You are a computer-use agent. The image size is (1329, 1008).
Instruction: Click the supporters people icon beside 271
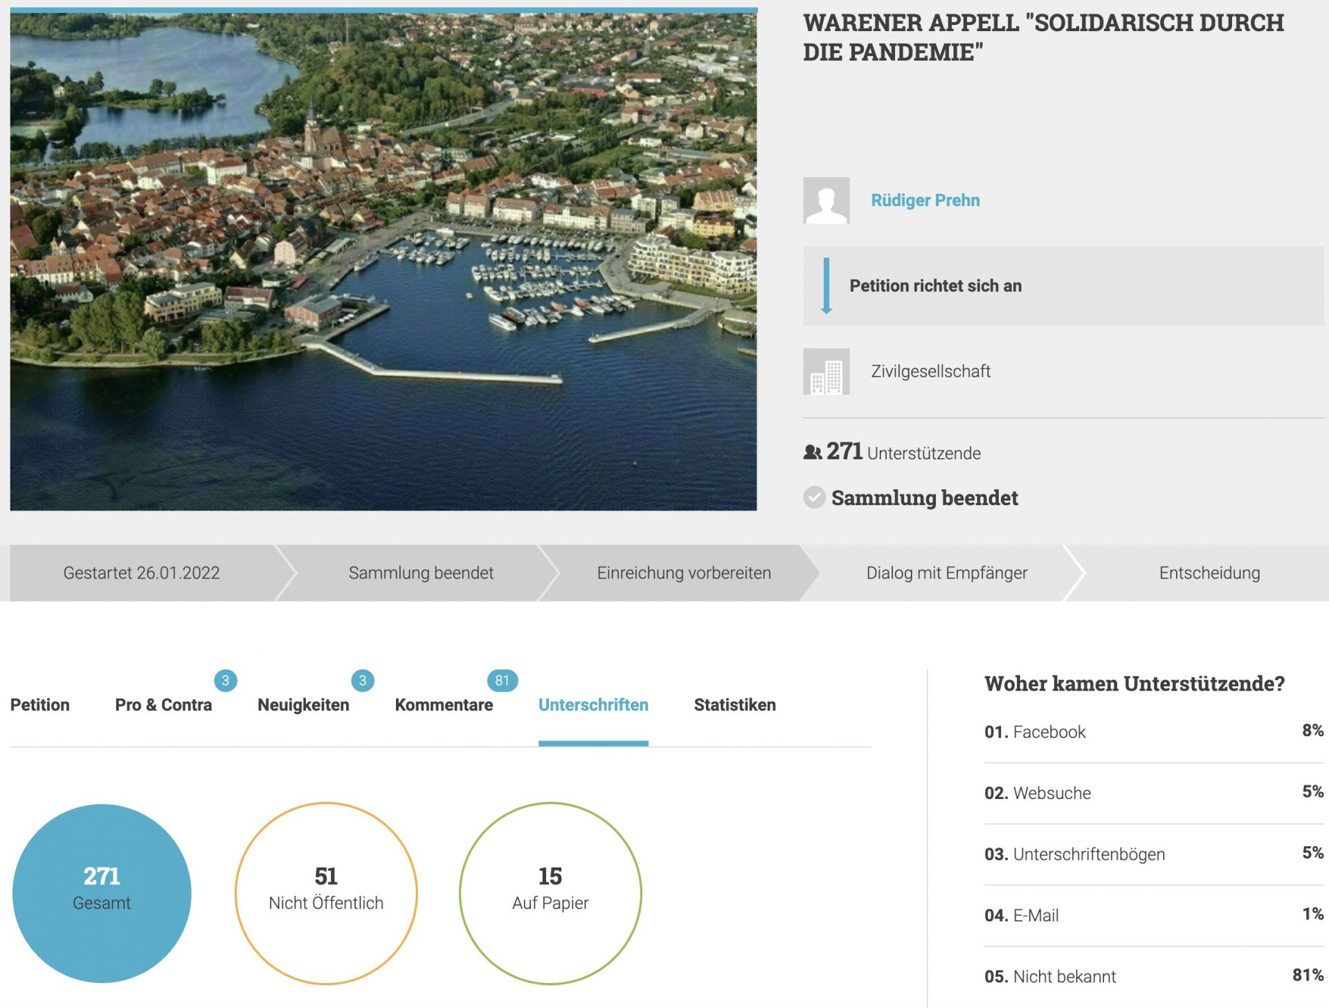[812, 452]
